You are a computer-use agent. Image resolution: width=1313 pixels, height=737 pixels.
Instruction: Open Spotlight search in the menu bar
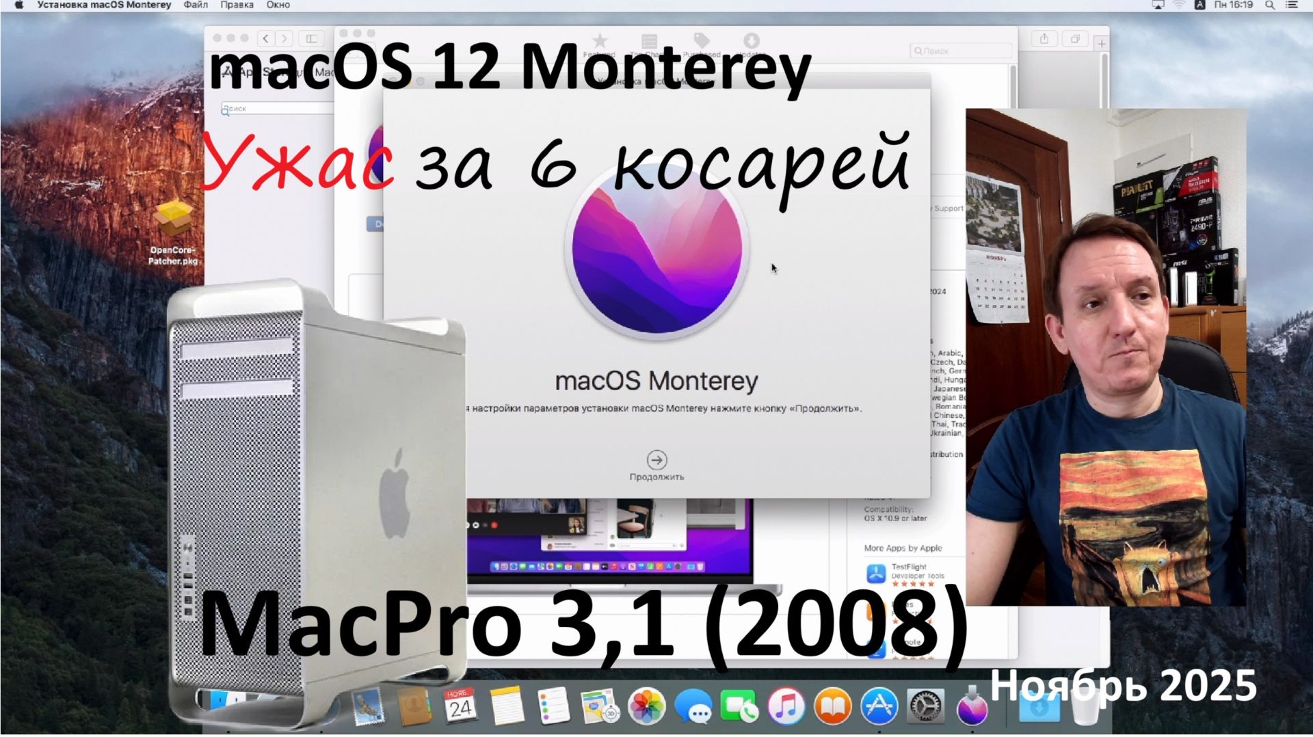[x=1270, y=5]
